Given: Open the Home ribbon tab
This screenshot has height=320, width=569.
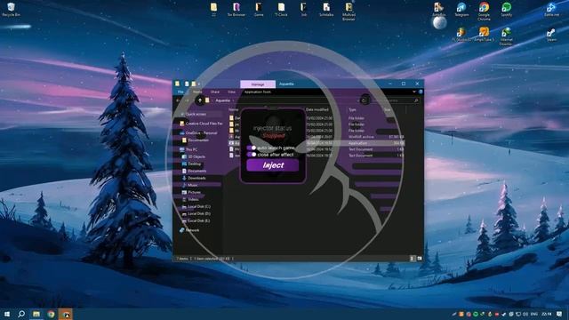Looking at the screenshot, I should [197, 92].
